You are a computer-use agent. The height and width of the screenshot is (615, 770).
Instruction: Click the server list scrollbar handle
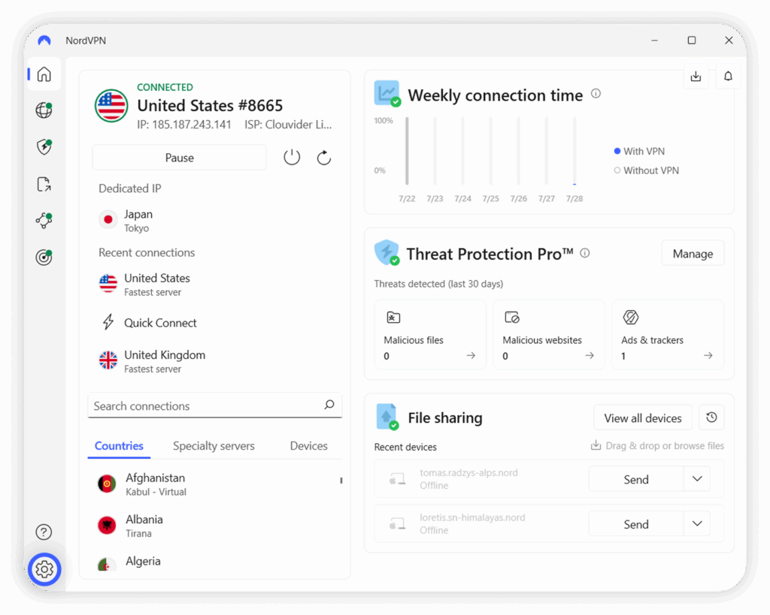pos(341,481)
